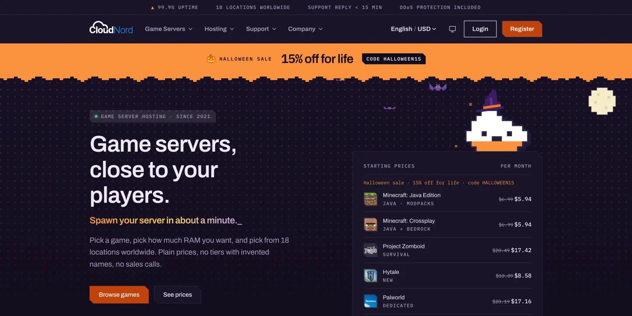Open the Project Zomboid title link
The image size is (632, 316).
pyautogui.click(x=404, y=246)
